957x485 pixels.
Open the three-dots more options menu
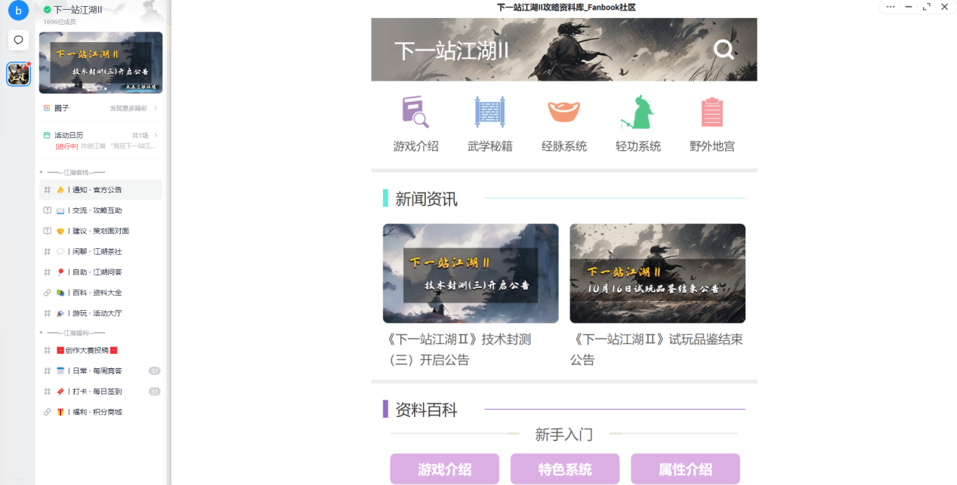(891, 7)
